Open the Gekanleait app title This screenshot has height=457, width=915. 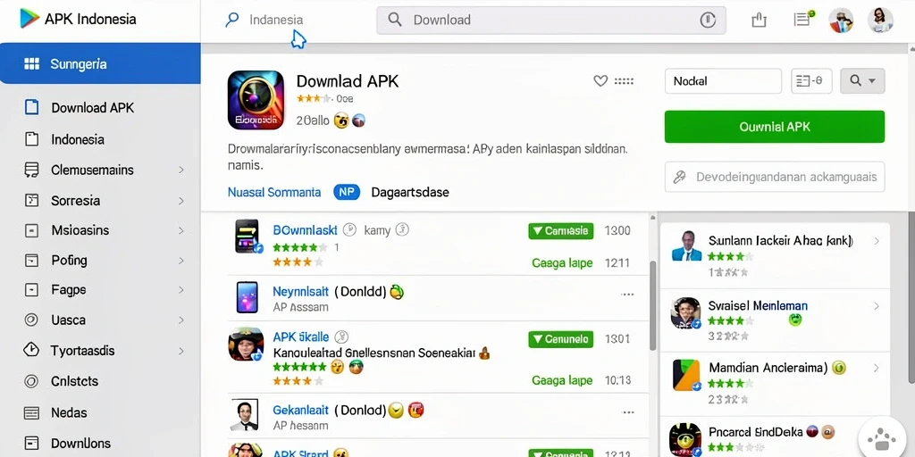pyautogui.click(x=300, y=410)
